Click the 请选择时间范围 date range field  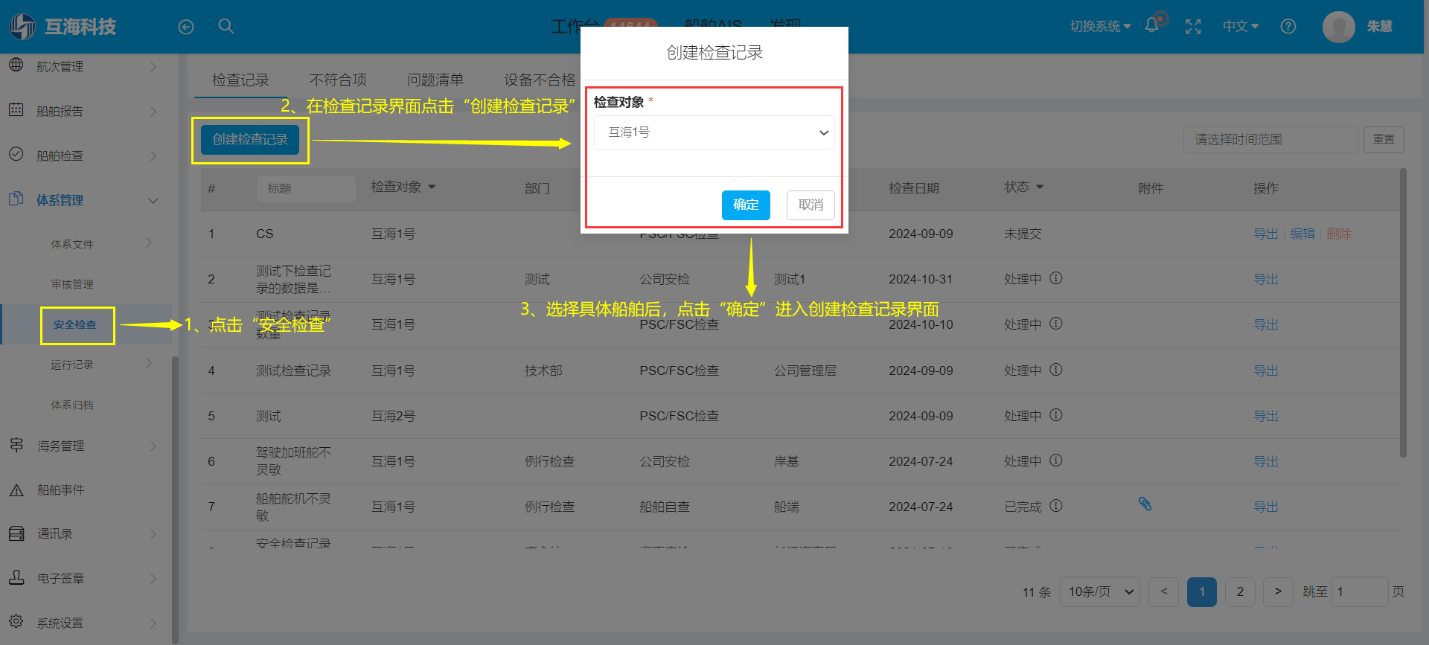pos(1270,139)
